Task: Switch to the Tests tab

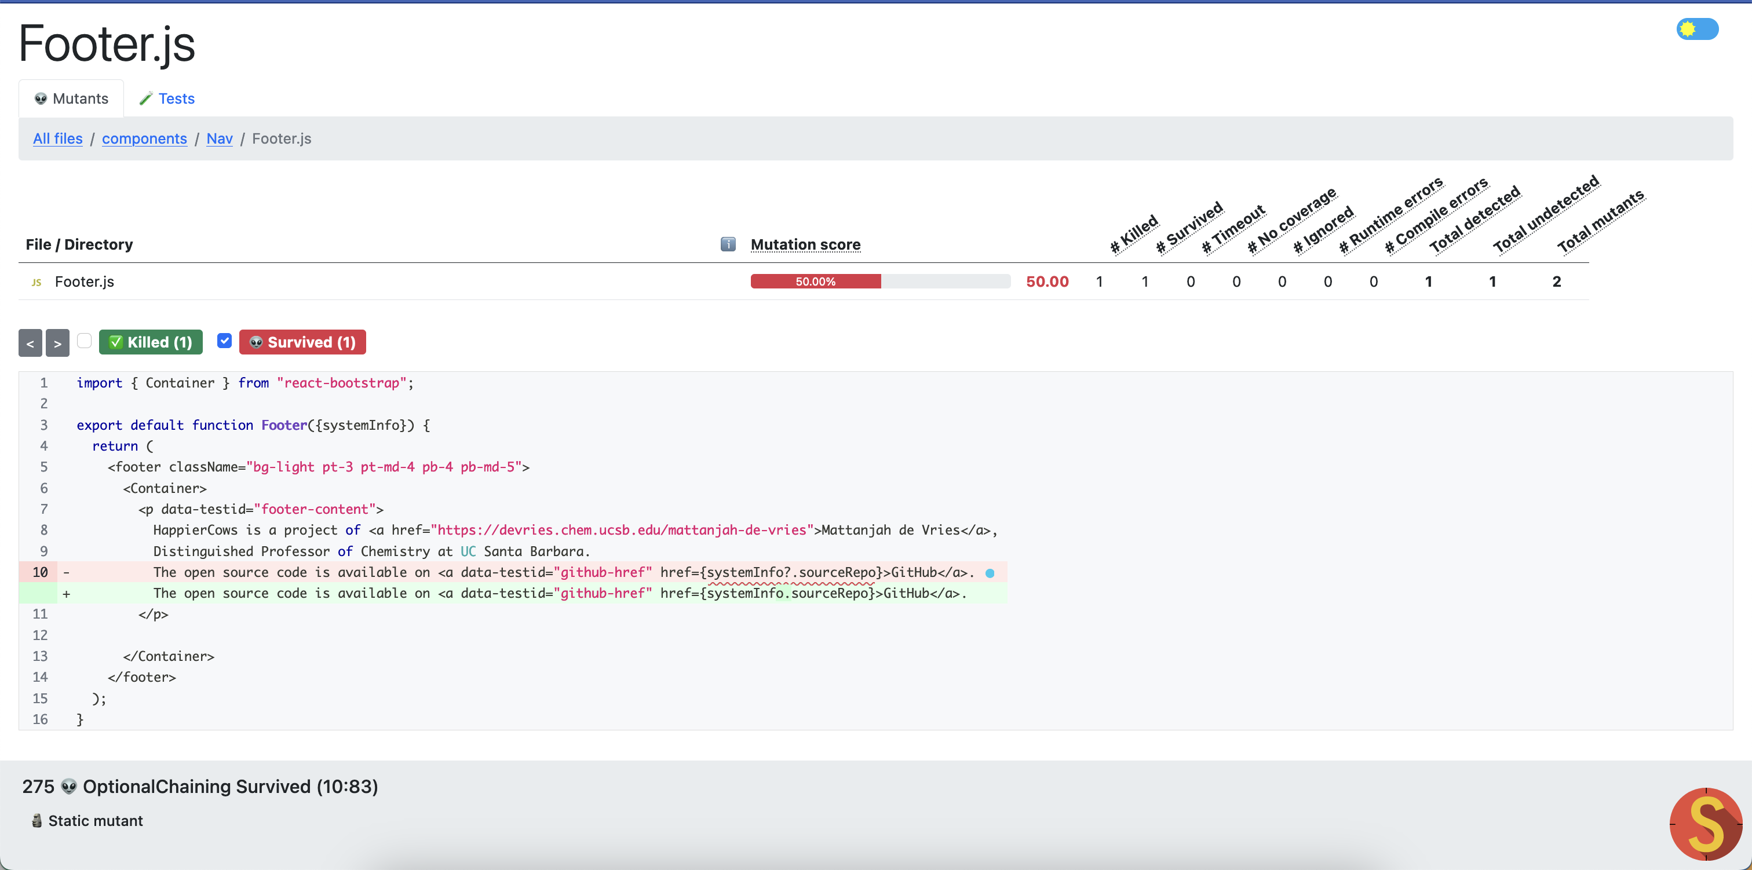Action: click(x=167, y=98)
